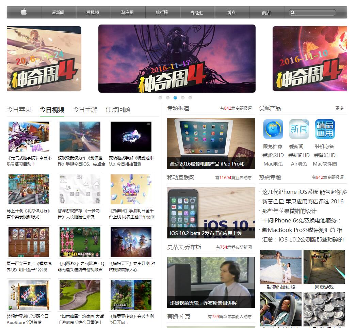Open 剑侠世界 video thumbnail
The height and width of the screenshot is (328, 357).
click(80, 137)
